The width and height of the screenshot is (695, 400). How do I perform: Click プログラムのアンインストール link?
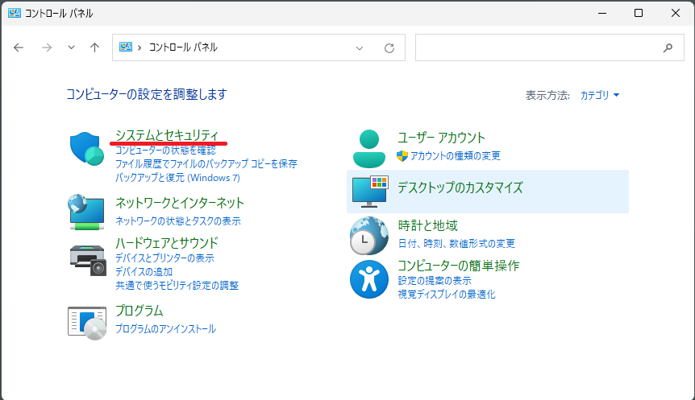165,328
